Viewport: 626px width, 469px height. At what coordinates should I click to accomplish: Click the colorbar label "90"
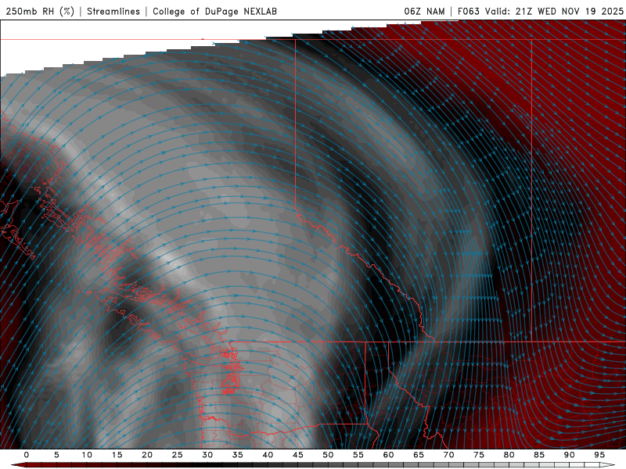569,455
